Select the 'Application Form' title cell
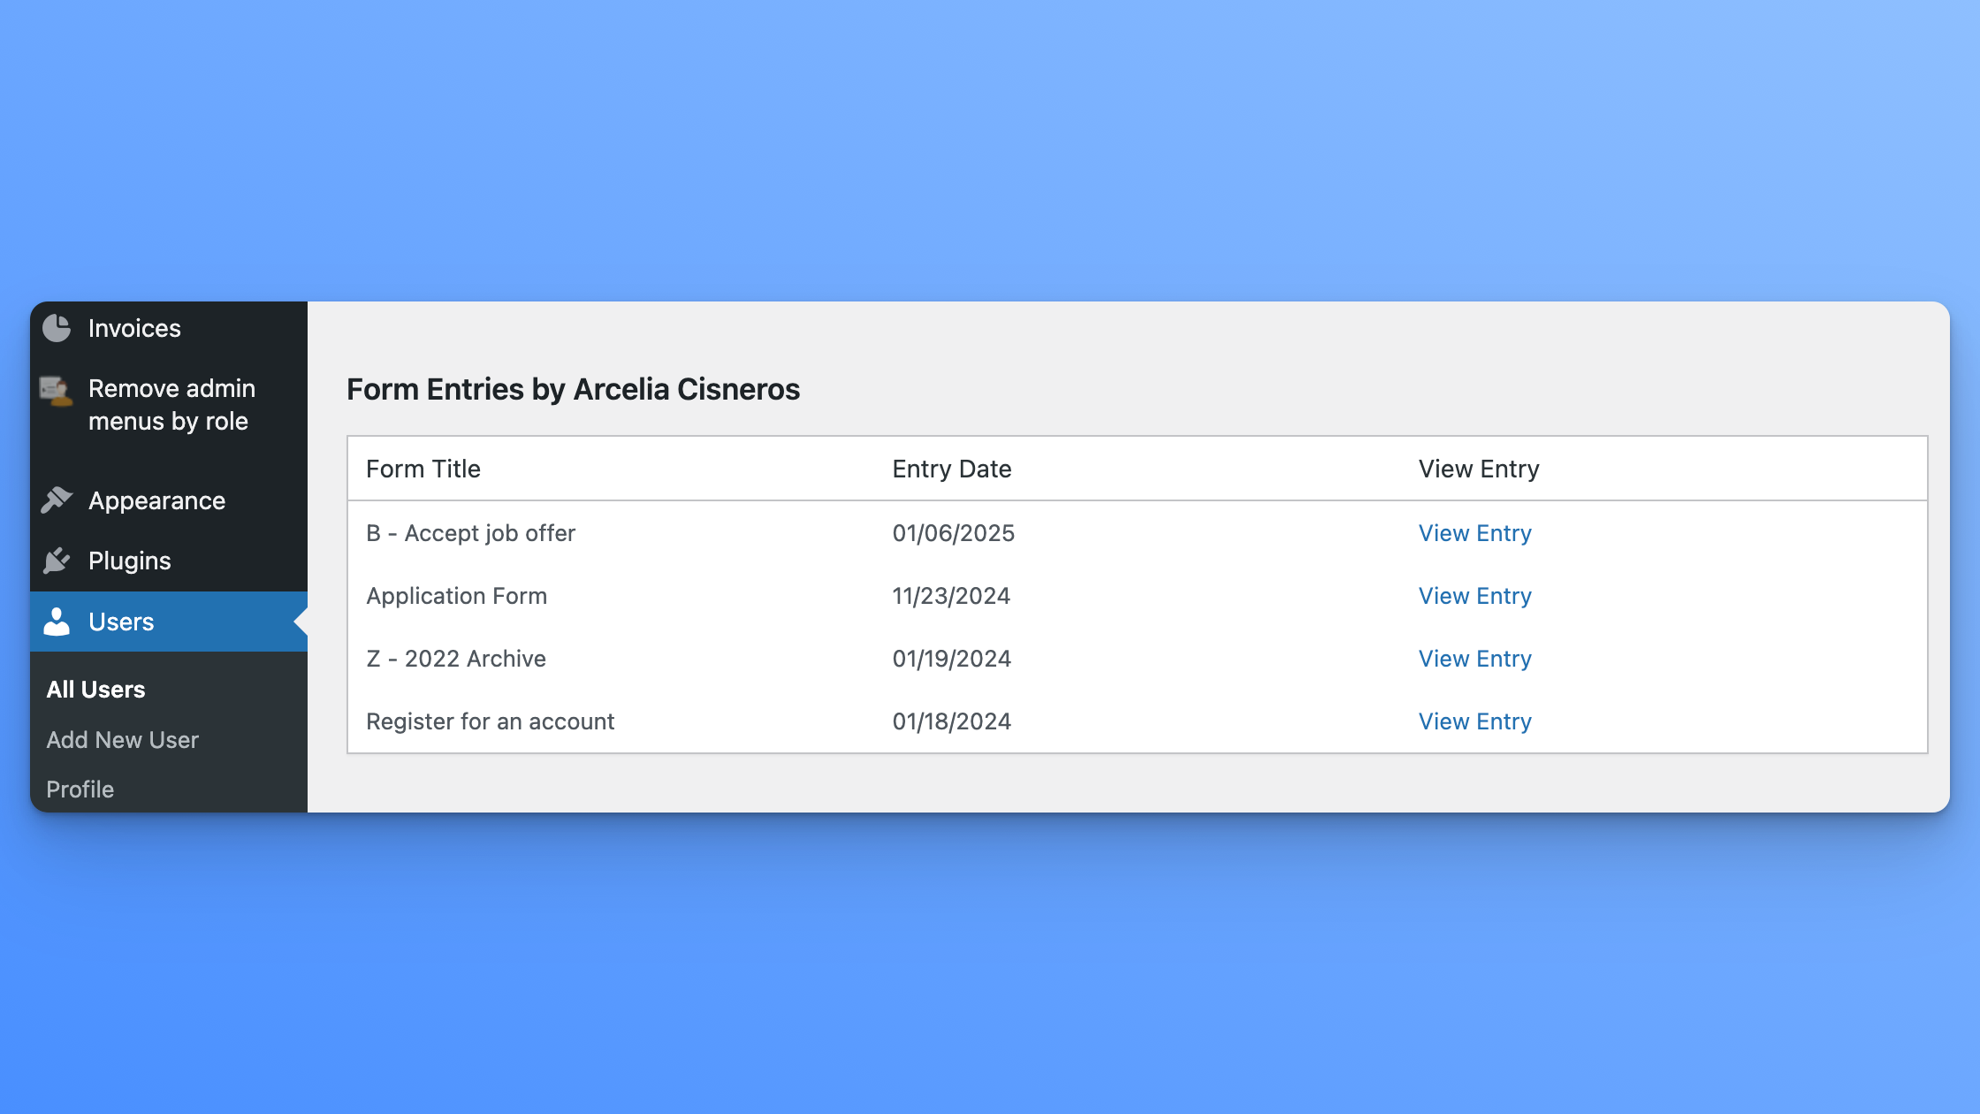1980x1114 pixels. point(457,596)
